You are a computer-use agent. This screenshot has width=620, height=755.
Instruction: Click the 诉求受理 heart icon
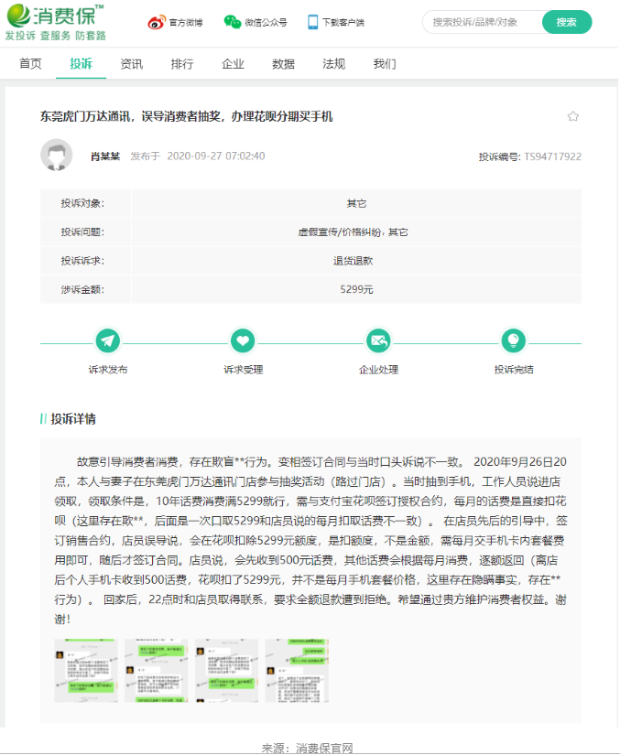point(243,341)
